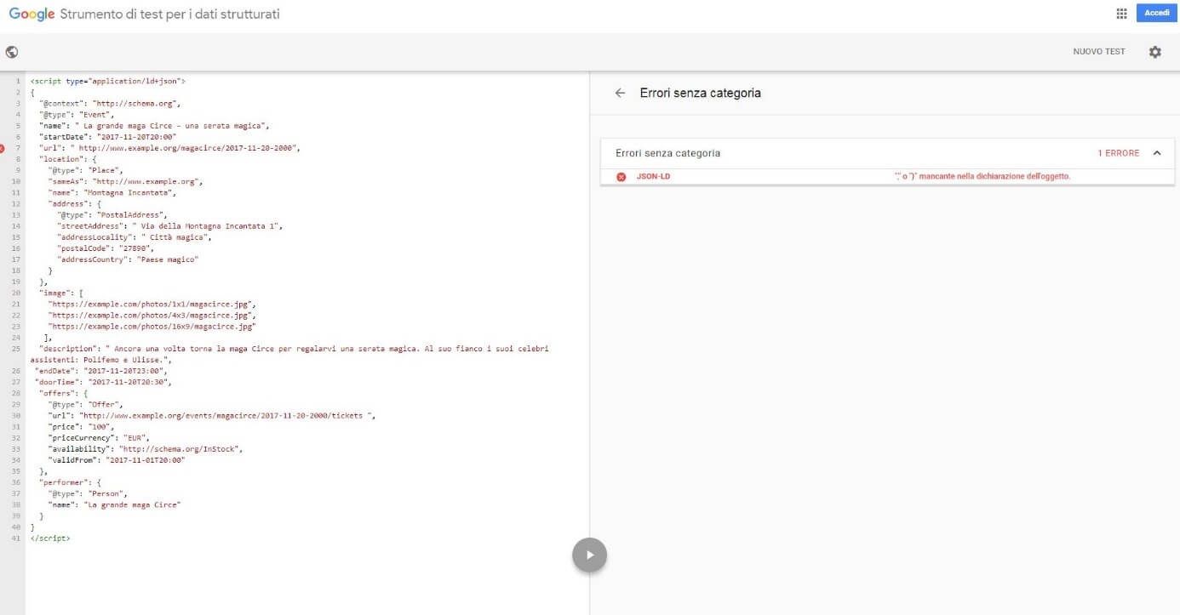The height and width of the screenshot is (615, 1180).
Task: Click the Google logo
Action: tap(32, 14)
